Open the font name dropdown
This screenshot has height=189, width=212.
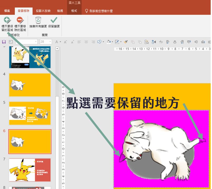coord(36,42)
